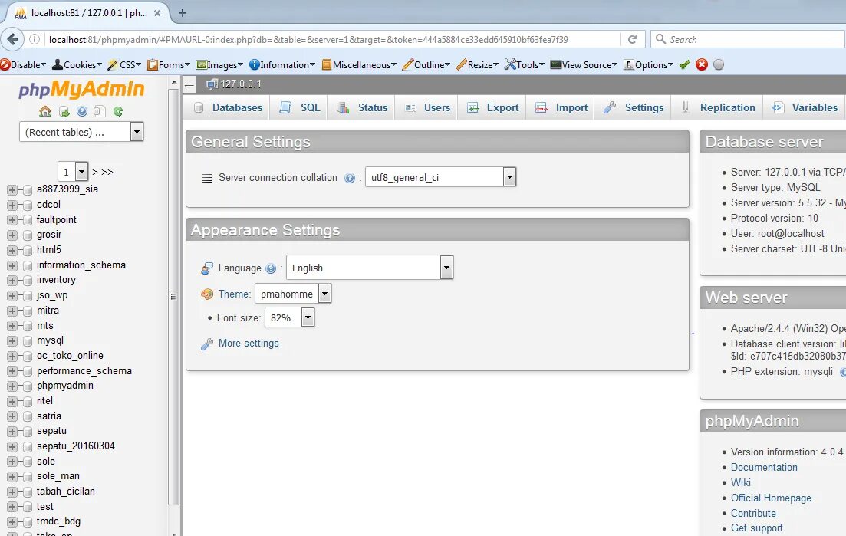
Task: Click the server icon next to 127.0.0.1
Action: [x=212, y=84]
